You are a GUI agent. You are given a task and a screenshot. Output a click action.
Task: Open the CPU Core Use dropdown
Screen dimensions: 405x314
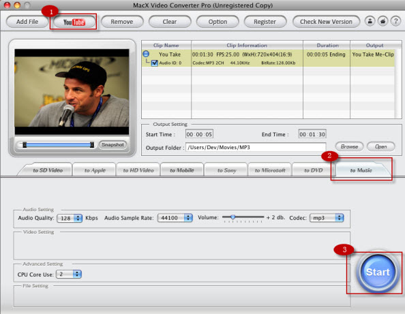point(69,274)
